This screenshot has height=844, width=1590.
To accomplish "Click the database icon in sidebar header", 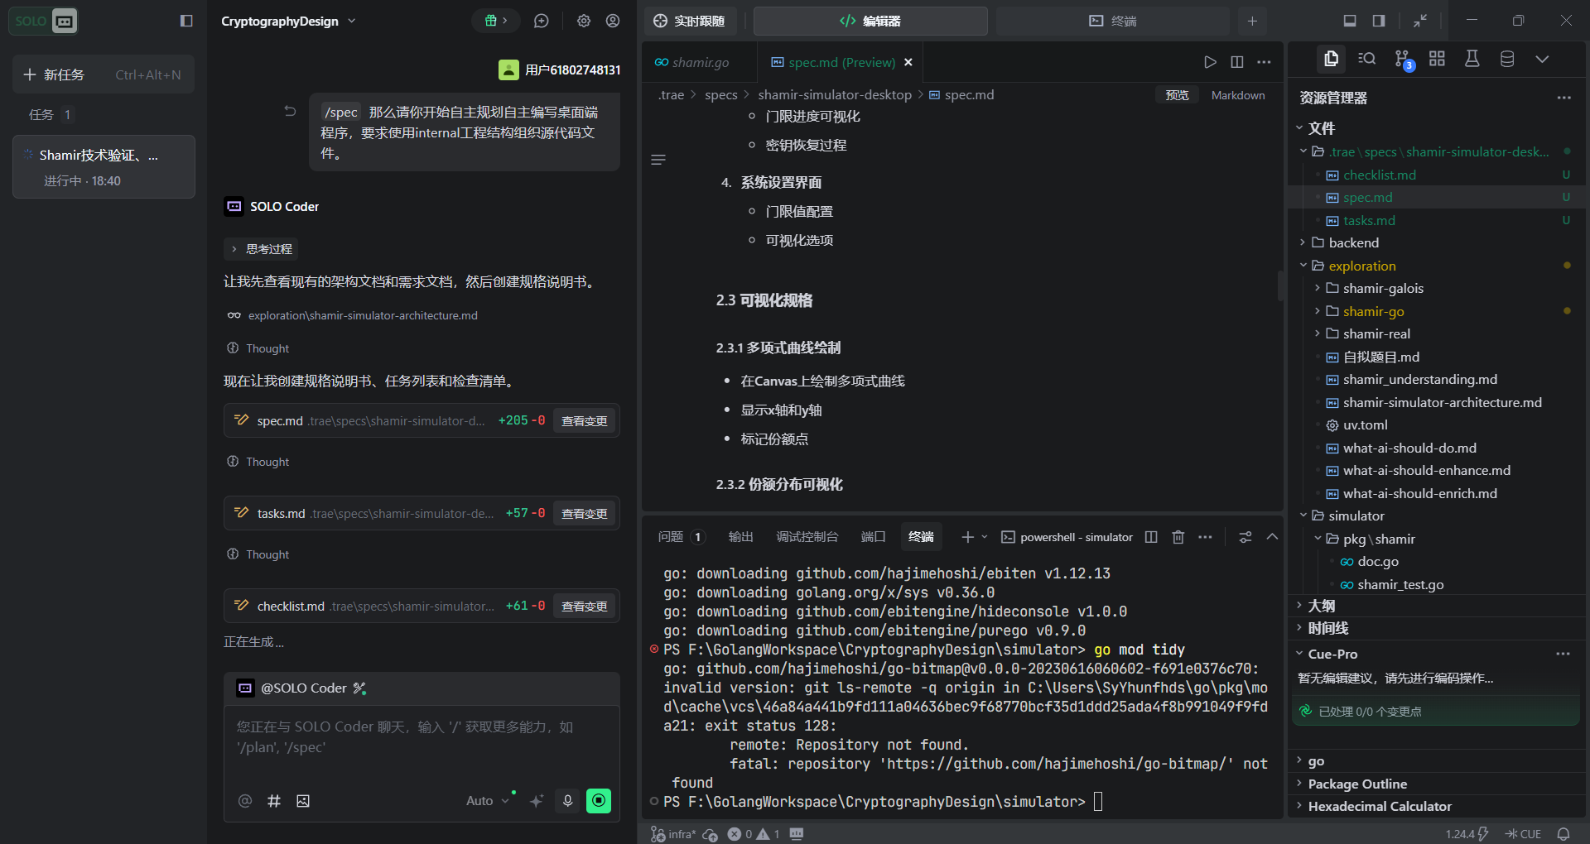I will pos(1507,59).
